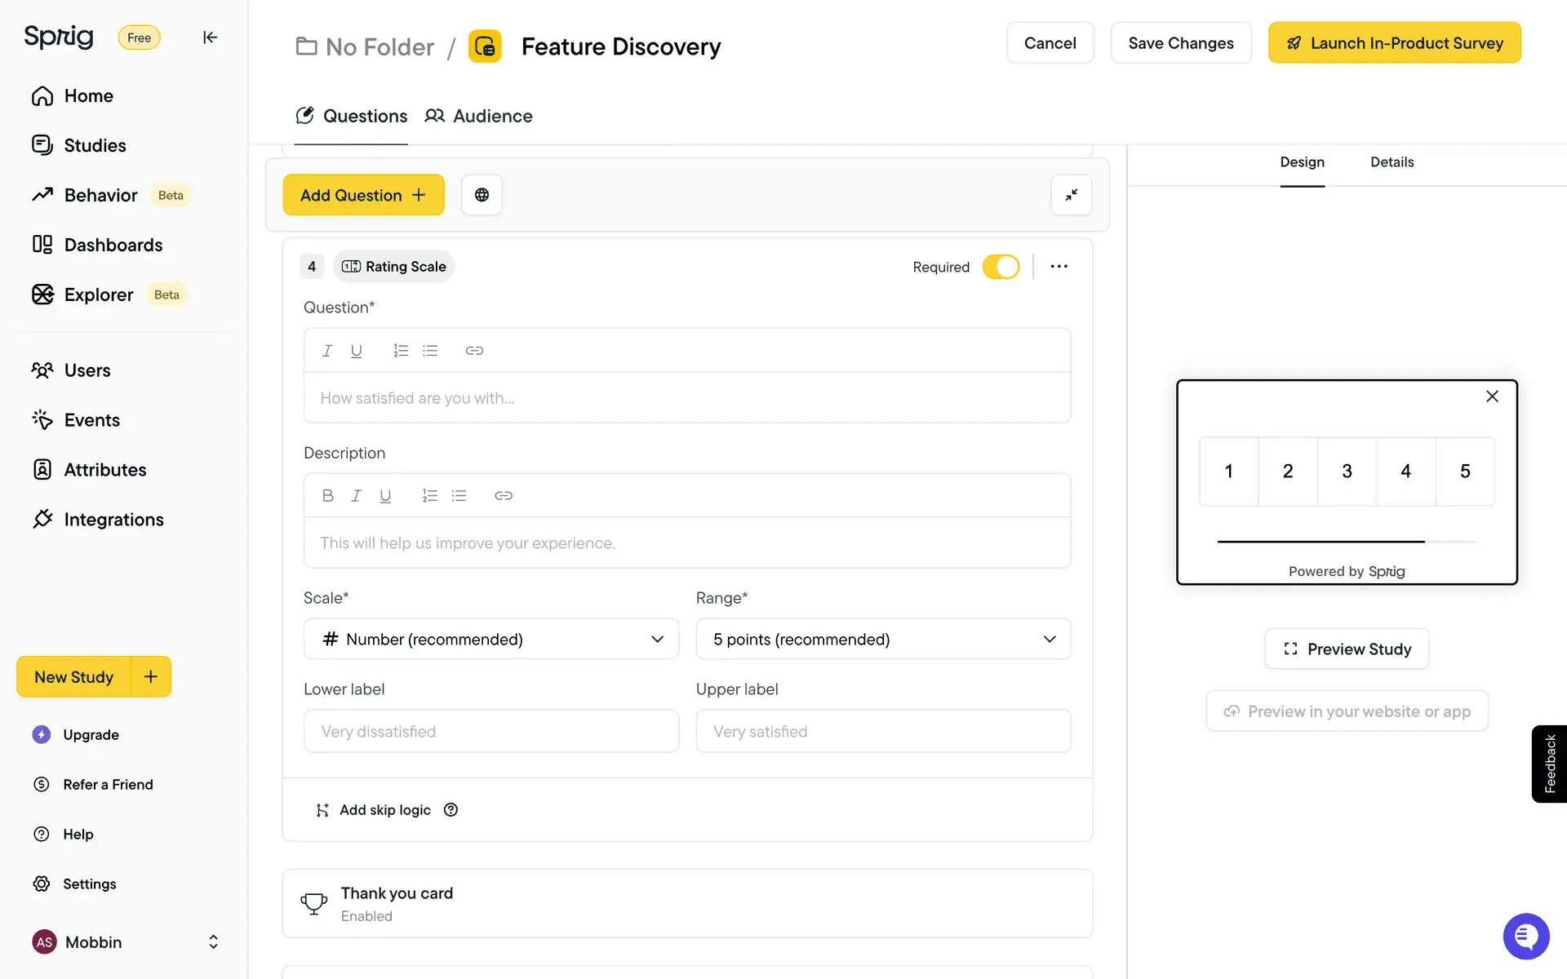Select rating 3 in the preview
Screen dimensions: 1567x979
pos(1347,472)
